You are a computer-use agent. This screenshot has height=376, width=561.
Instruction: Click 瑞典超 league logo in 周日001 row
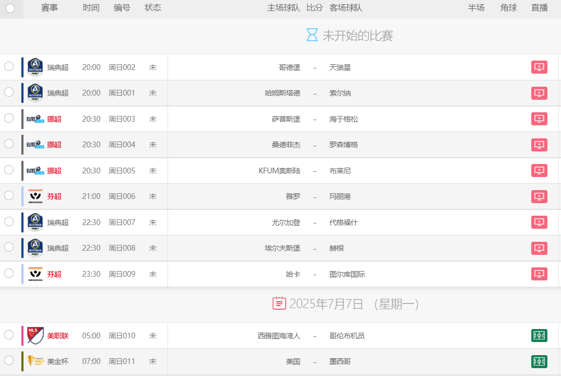[35, 93]
